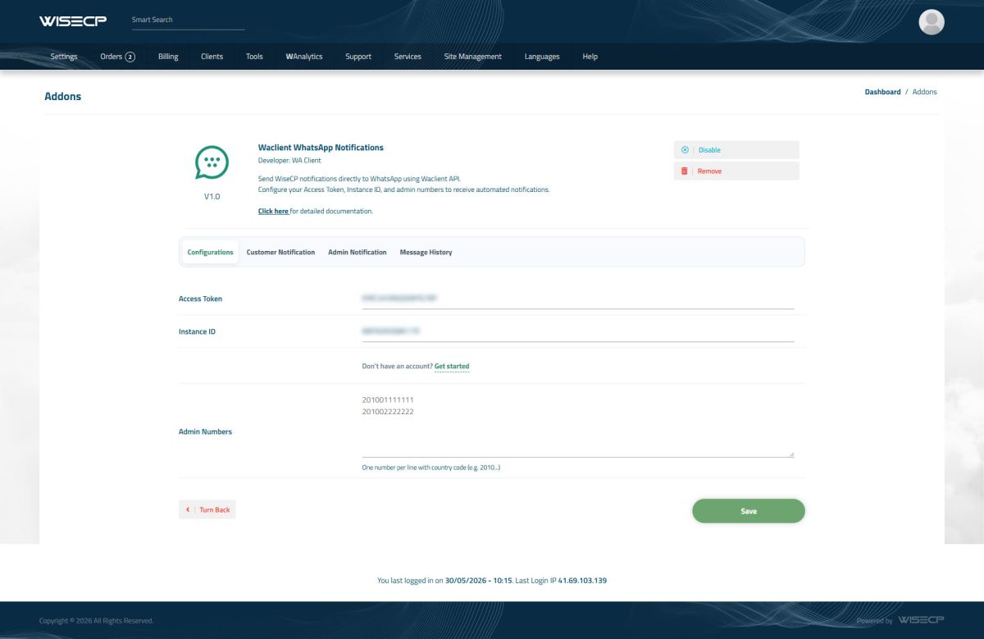Open the Clients menu
The width and height of the screenshot is (984, 639).
click(212, 57)
